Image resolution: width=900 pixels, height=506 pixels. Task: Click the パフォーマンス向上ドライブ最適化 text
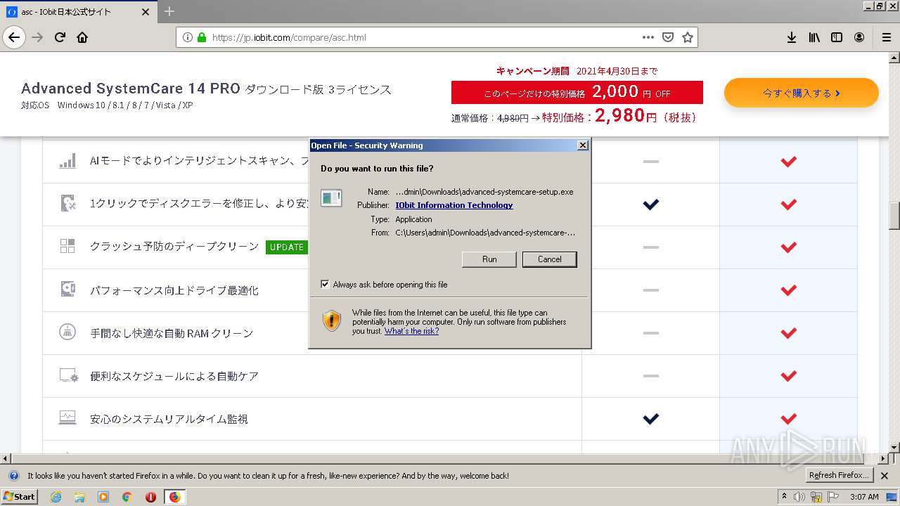[174, 290]
